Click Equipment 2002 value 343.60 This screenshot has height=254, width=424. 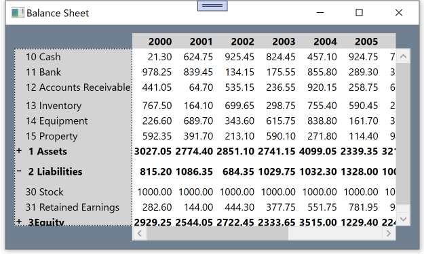click(x=239, y=121)
